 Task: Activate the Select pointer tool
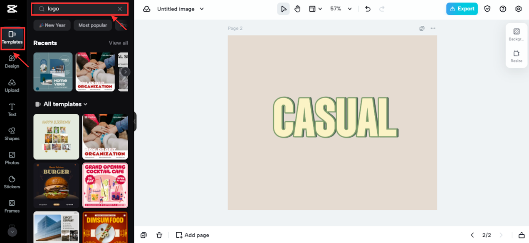284,9
